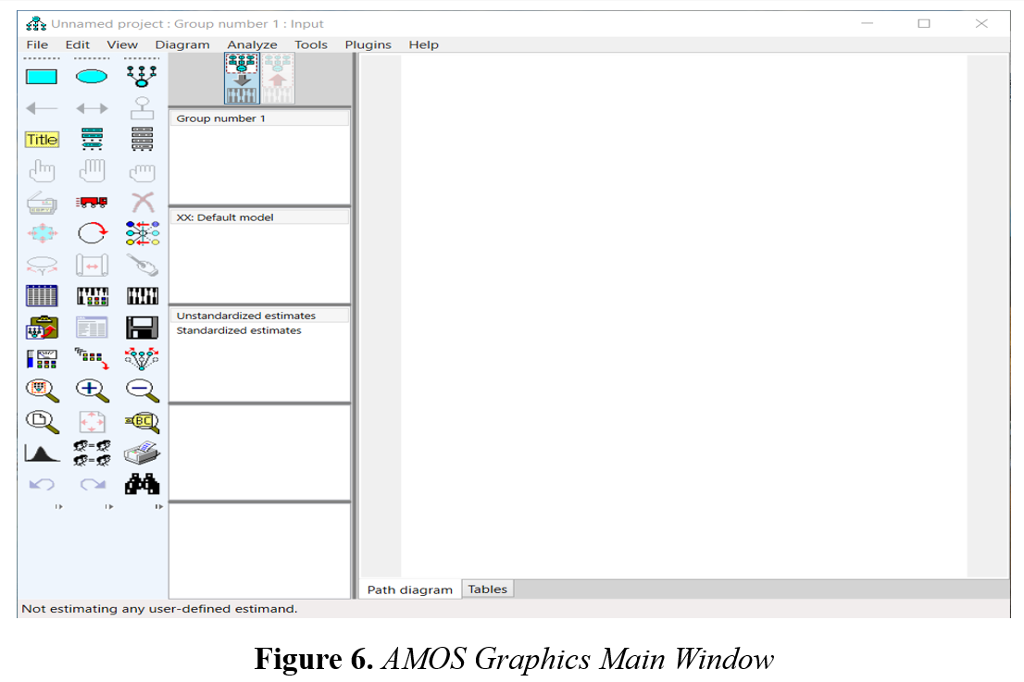Toggle view output path diagram button
Screen dimensions: 1024x682
point(278,79)
